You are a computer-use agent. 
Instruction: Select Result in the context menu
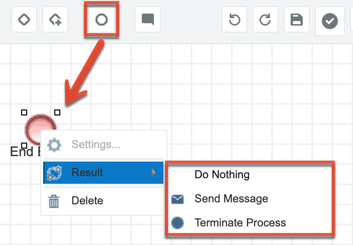coord(87,173)
